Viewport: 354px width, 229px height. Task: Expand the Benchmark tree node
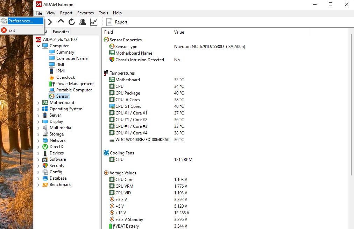38,185
